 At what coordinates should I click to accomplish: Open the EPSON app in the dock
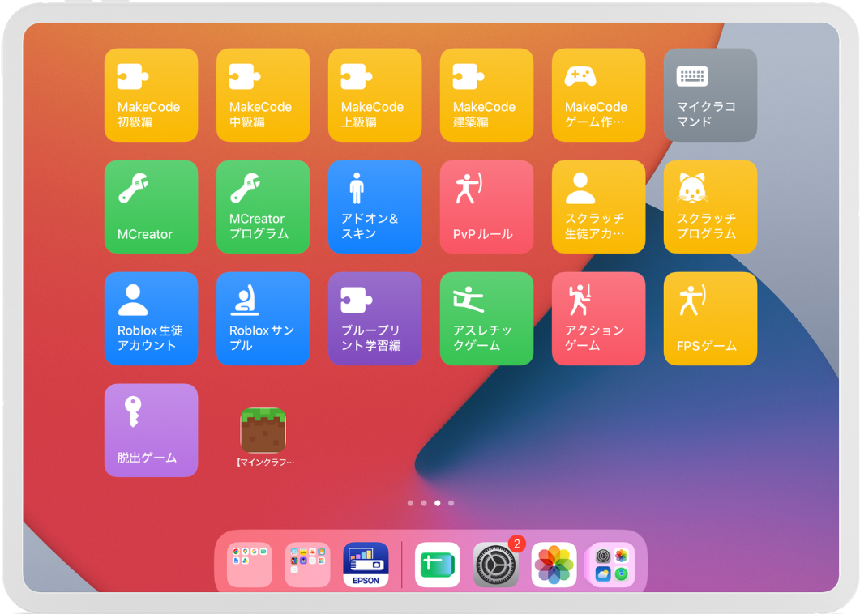pyautogui.click(x=366, y=565)
